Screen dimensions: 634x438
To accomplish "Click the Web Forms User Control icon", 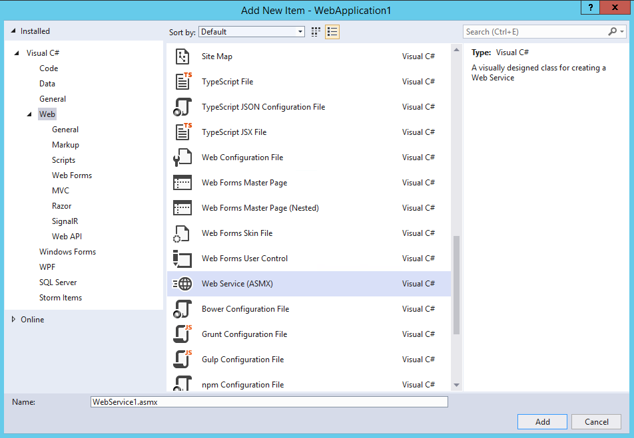I will tap(182, 259).
